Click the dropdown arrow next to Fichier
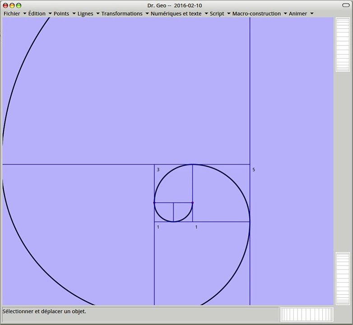Image resolution: width=353 pixels, height=325 pixels. pyautogui.click(x=25, y=14)
